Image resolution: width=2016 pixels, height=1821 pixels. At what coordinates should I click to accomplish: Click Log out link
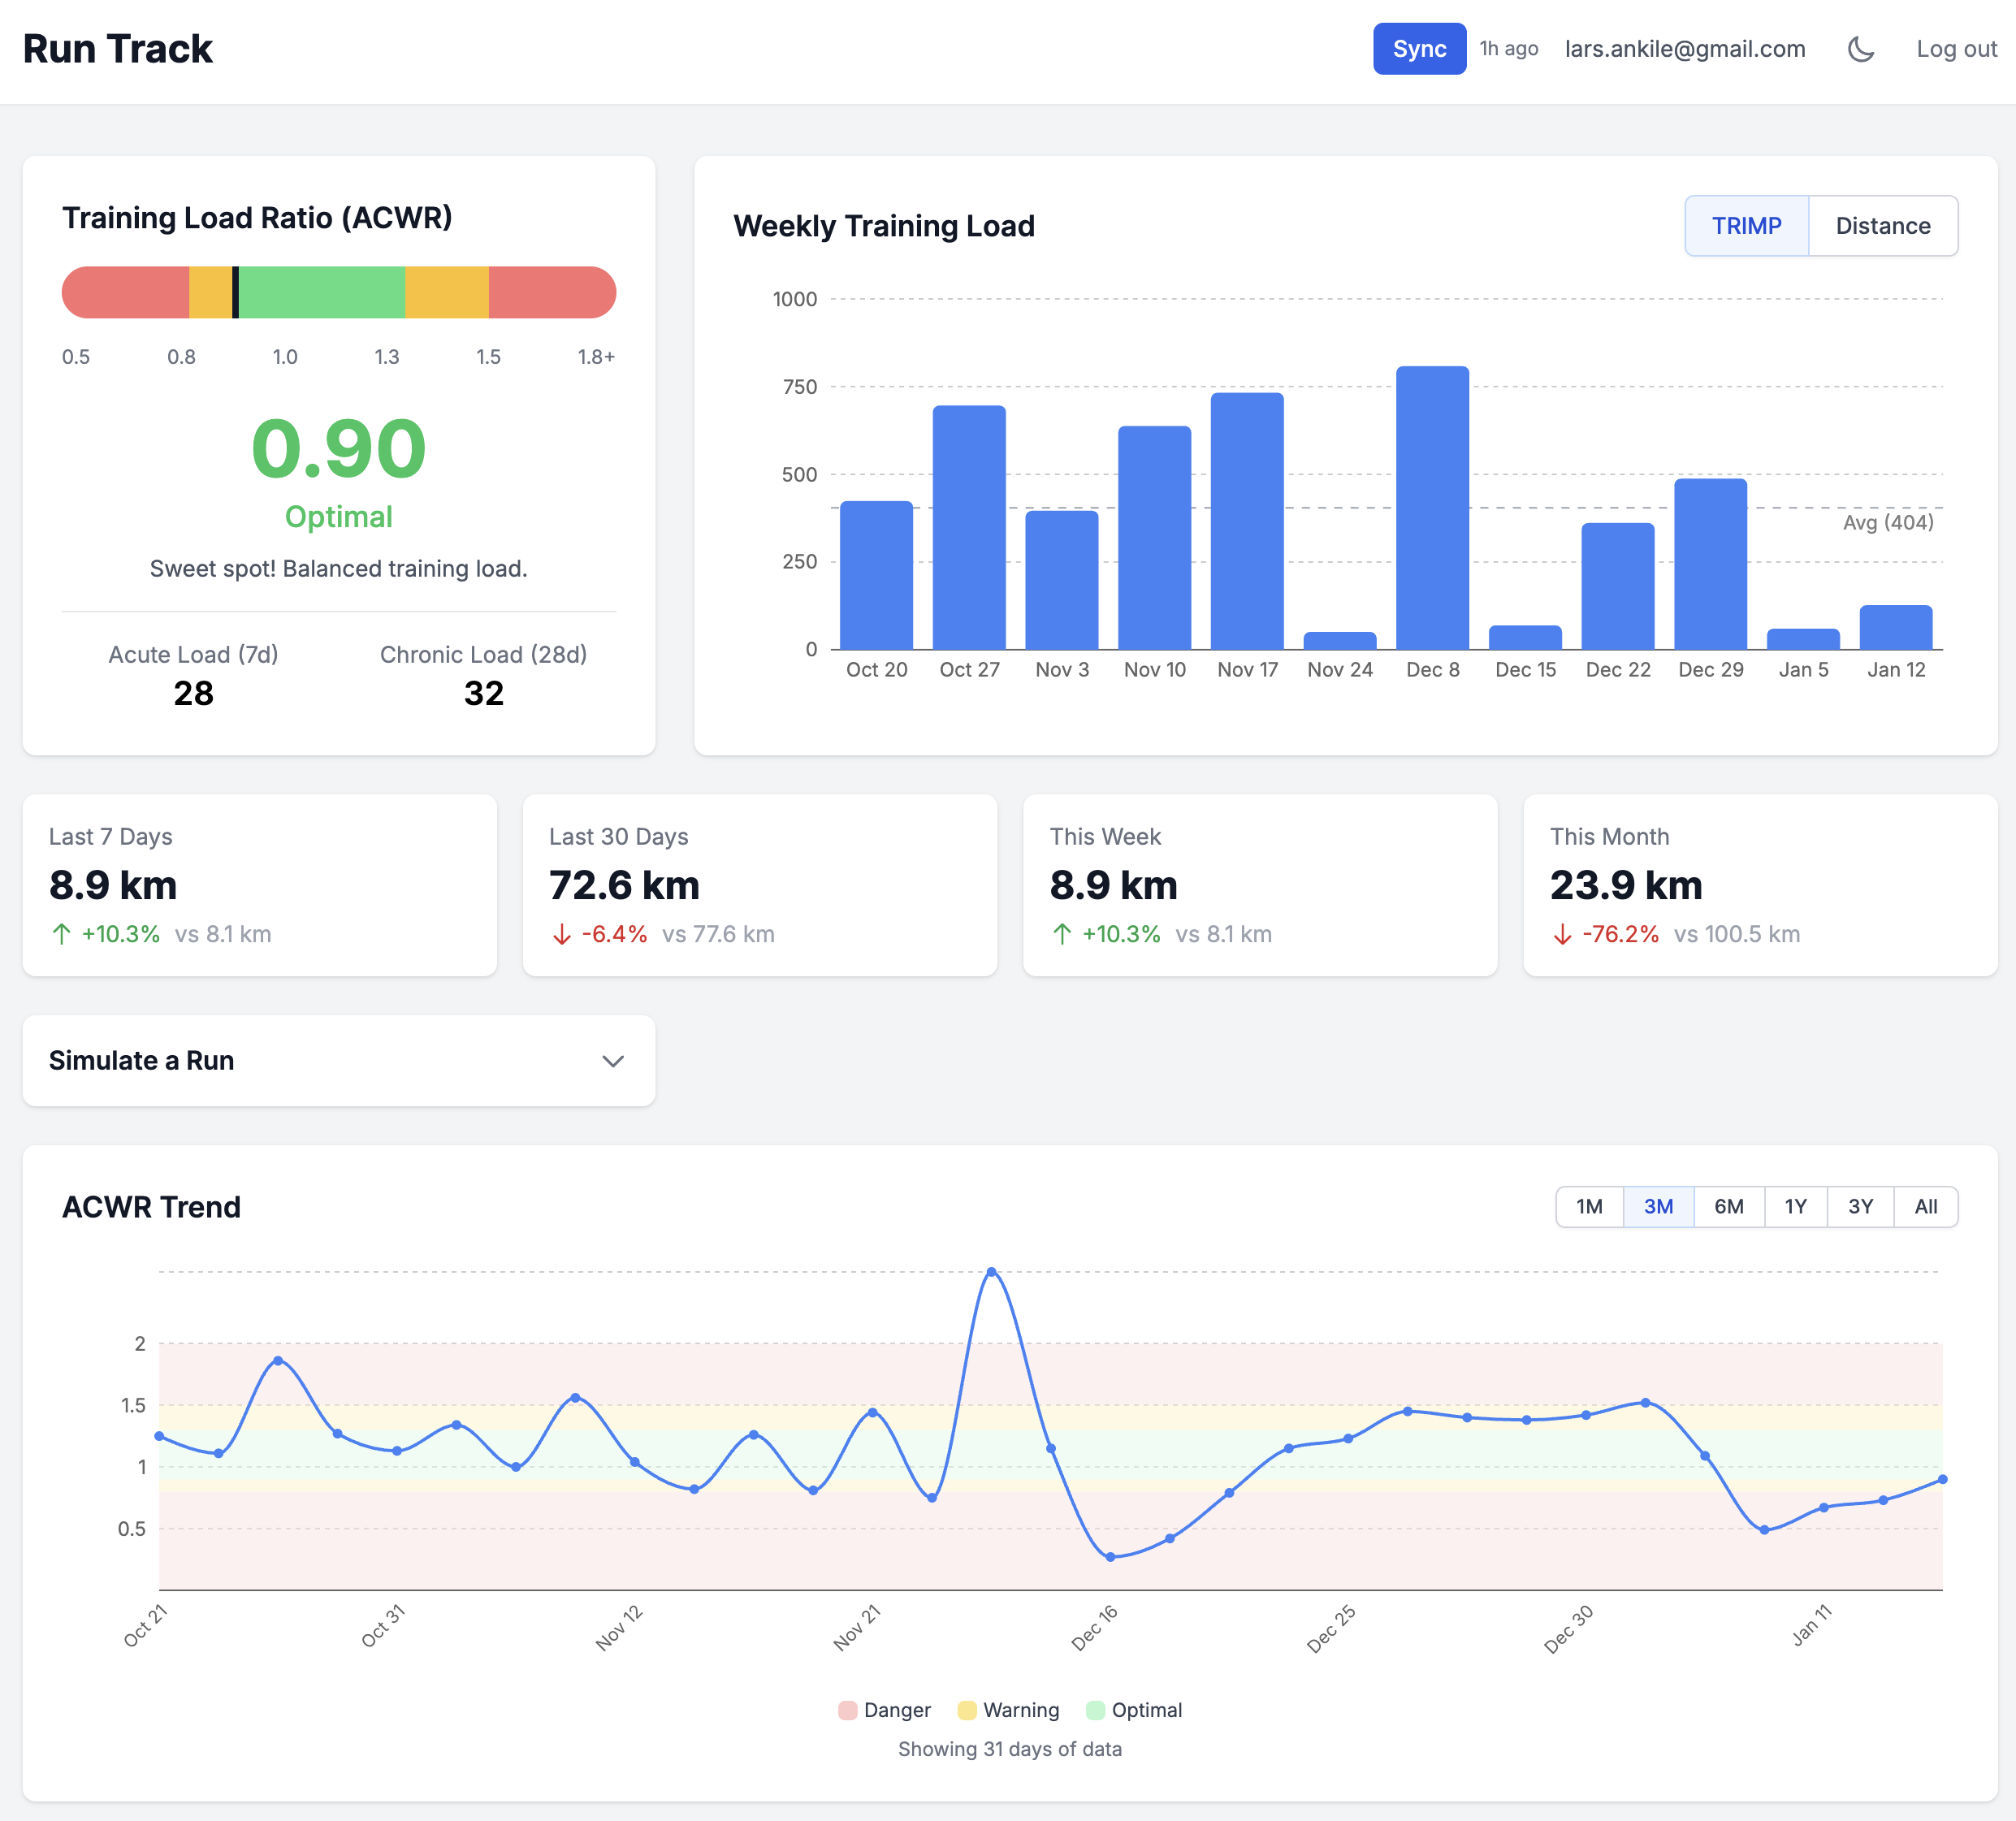(x=1955, y=49)
